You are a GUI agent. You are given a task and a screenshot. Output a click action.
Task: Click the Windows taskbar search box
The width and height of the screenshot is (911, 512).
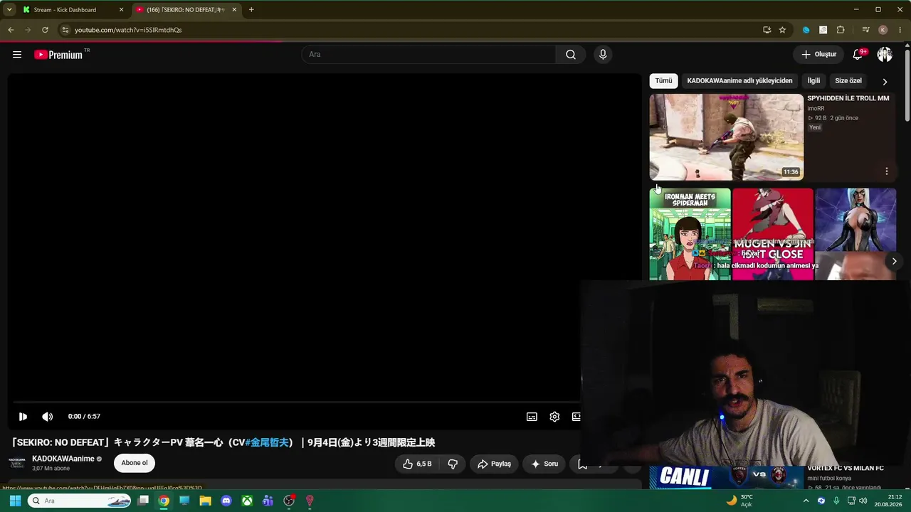click(80, 501)
